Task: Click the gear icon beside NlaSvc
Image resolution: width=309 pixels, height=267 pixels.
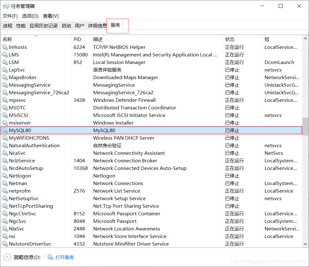Action: tap(5, 229)
